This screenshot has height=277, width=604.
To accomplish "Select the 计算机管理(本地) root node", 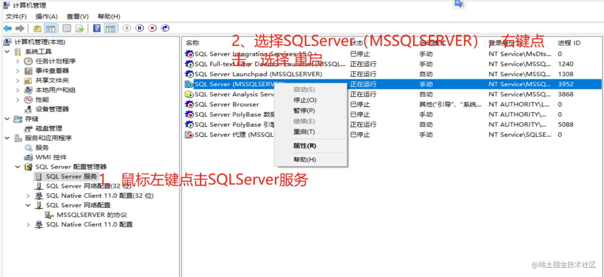I will (x=40, y=42).
